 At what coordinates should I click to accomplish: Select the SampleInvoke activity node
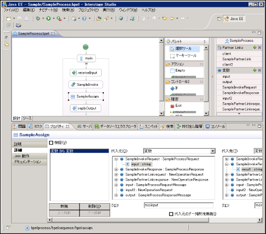coord(86,85)
